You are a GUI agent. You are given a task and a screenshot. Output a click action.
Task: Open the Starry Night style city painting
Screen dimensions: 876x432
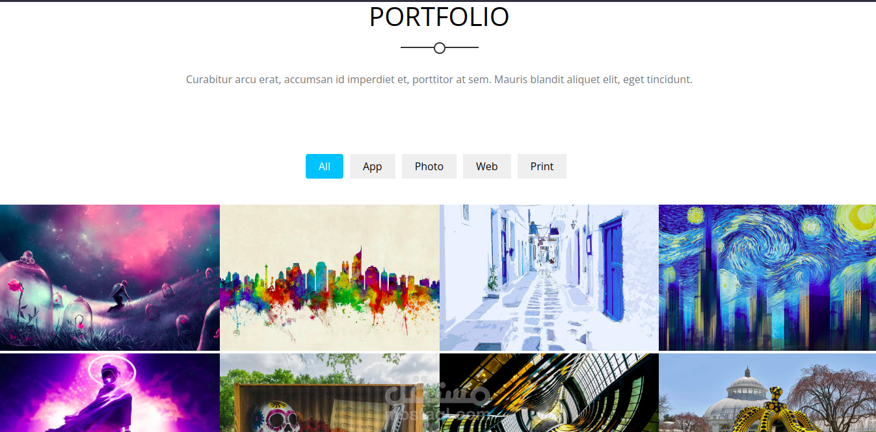[x=767, y=277]
